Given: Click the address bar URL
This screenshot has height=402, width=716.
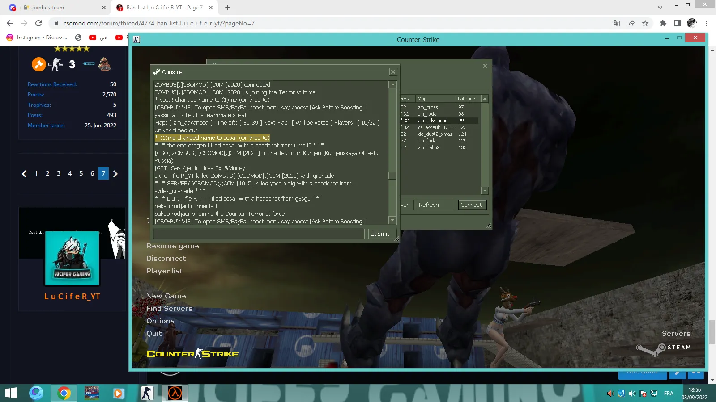Looking at the screenshot, I should click(159, 23).
